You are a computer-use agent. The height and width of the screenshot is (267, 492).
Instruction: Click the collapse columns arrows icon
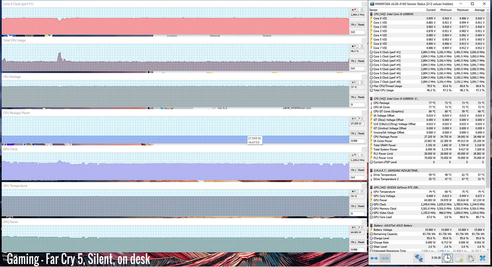click(385, 258)
